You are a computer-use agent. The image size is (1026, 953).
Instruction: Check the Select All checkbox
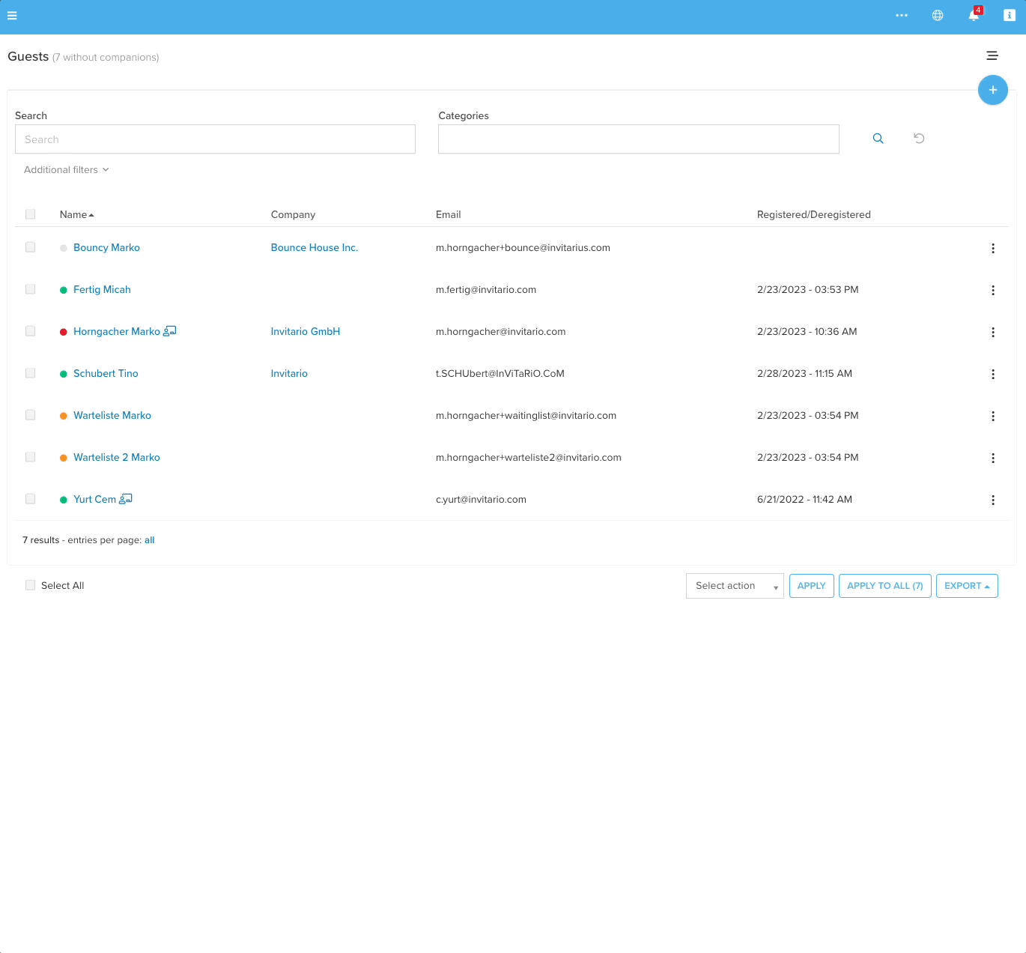[31, 585]
